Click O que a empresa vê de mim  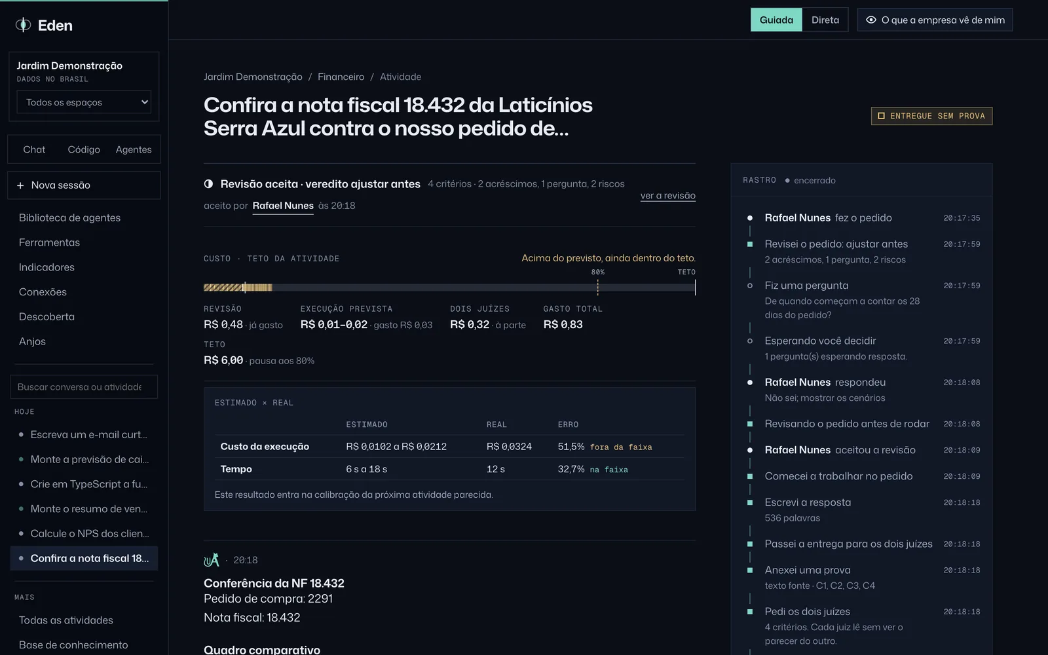[935, 20]
